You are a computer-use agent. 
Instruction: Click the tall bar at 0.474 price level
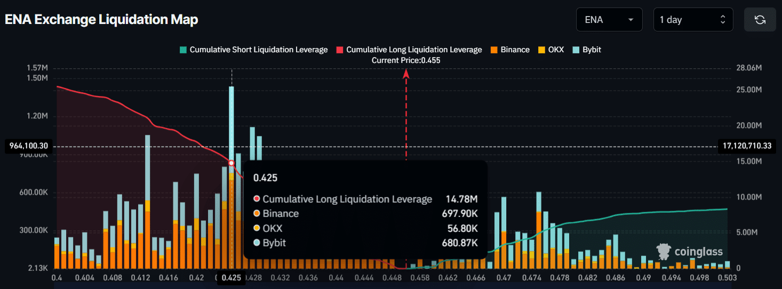(539, 229)
